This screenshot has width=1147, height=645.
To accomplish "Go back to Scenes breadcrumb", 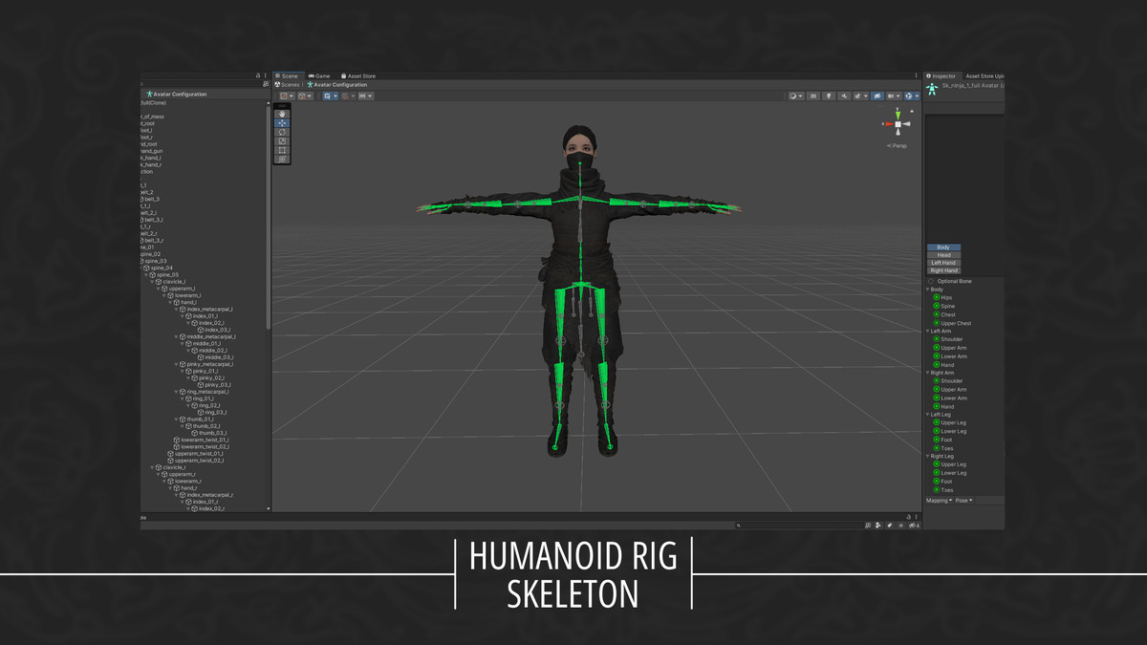I will pos(288,85).
